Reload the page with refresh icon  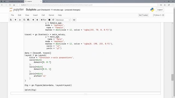pos(10,5)
